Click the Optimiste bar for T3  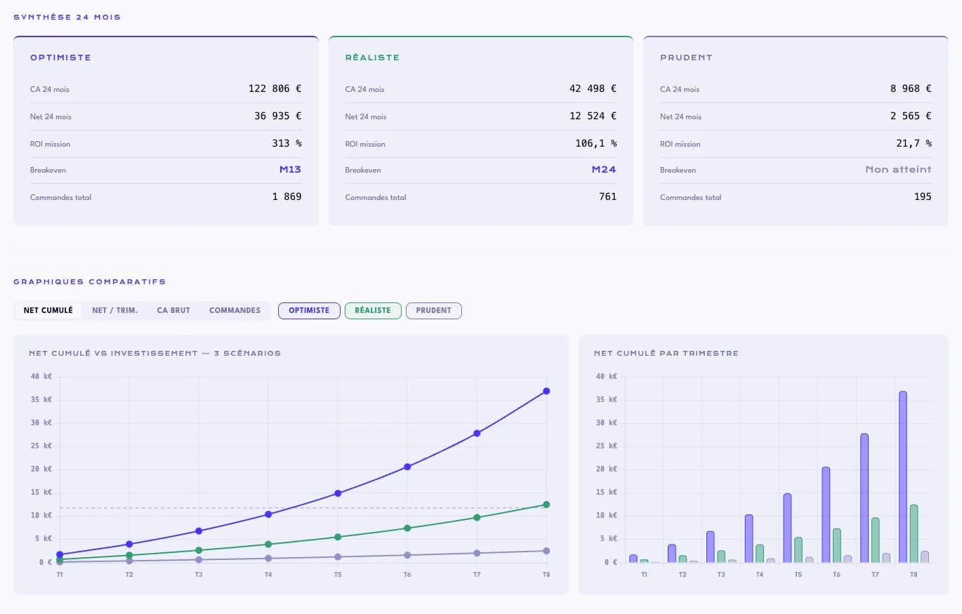click(711, 547)
